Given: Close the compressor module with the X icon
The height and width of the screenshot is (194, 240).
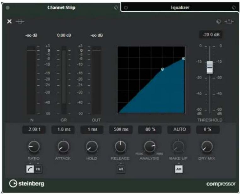Looking at the screenshot, I should pyautogui.click(x=9, y=21).
